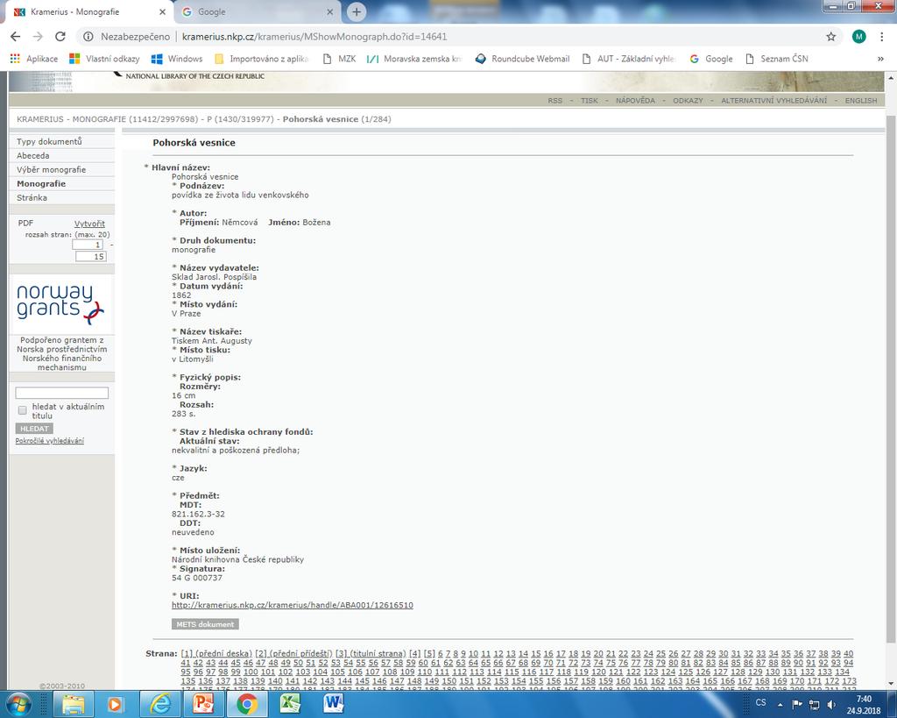The height and width of the screenshot is (718, 897).
Task: Switch to the Google tab
Action: click(258, 11)
